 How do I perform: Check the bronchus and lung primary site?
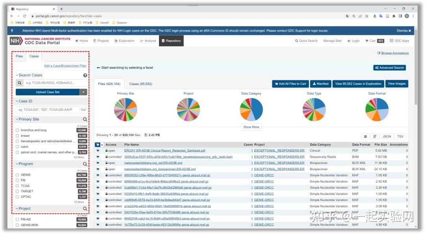17,130
